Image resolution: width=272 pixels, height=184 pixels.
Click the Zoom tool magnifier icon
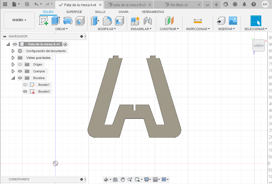click(x=130, y=179)
